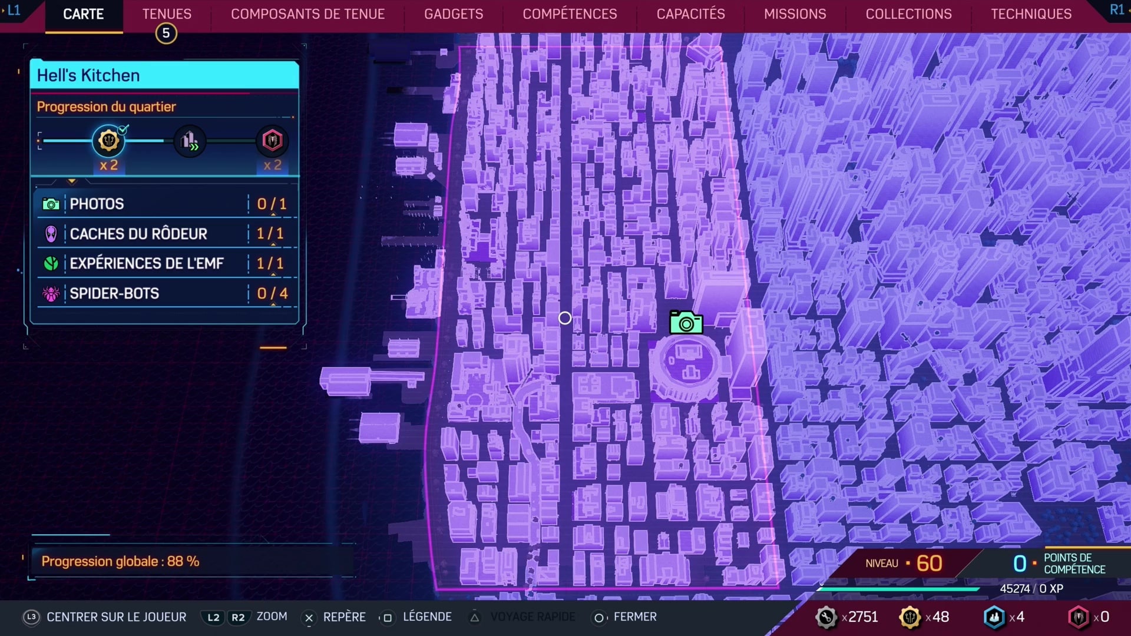Click the blue city token icon x4
The image size is (1131, 636).
pyautogui.click(x=994, y=617)
